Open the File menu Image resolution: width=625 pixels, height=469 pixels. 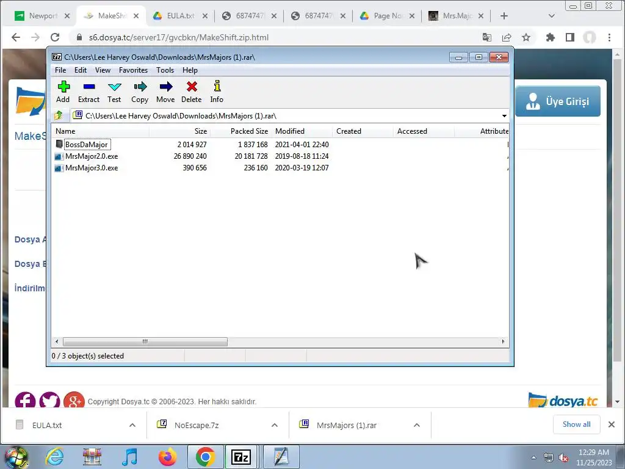tap(60, 70)
